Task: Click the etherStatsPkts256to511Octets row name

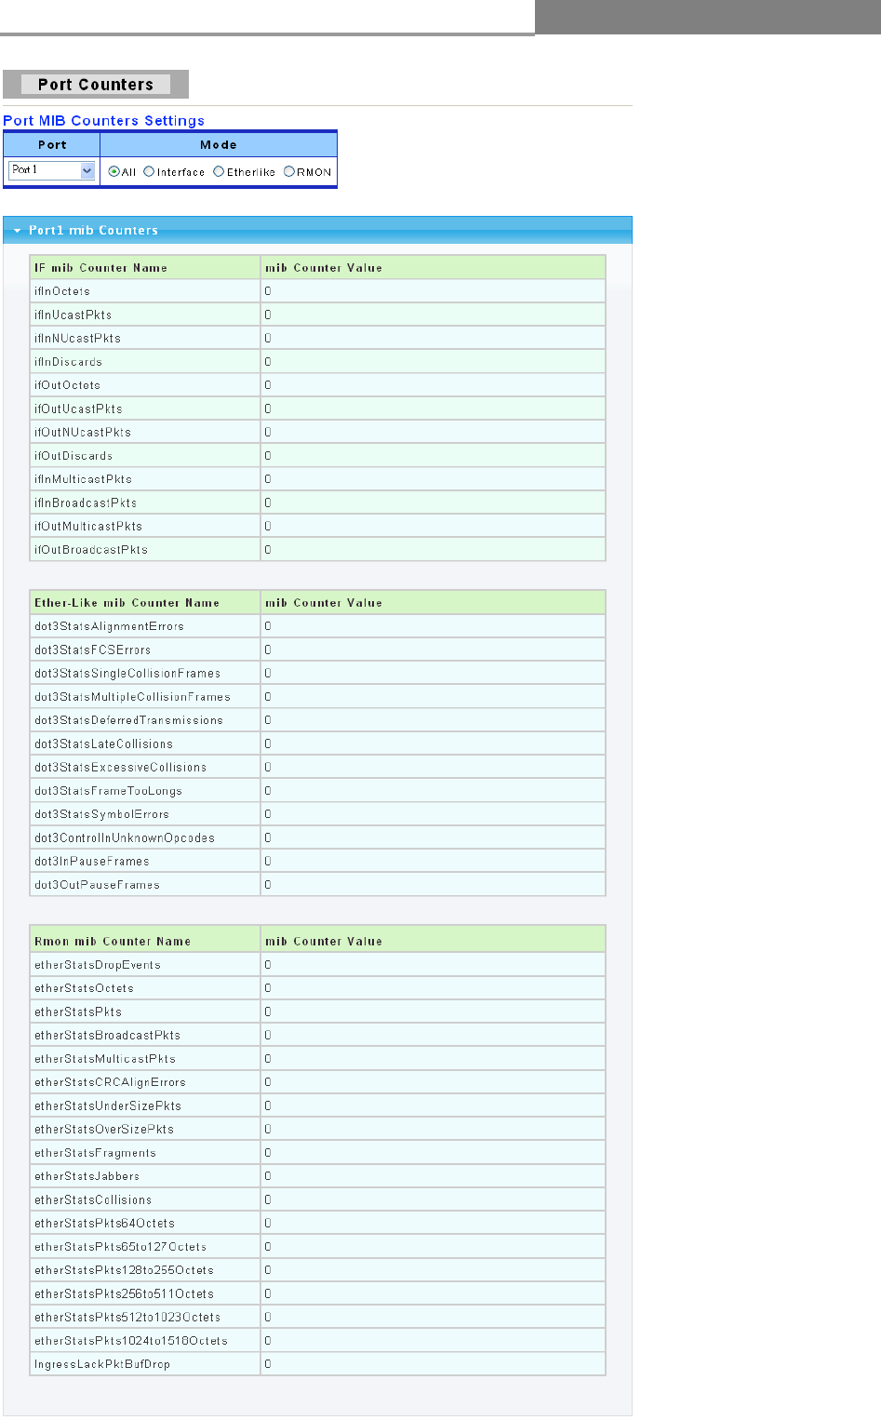Action: click(x=124, y=1293)
